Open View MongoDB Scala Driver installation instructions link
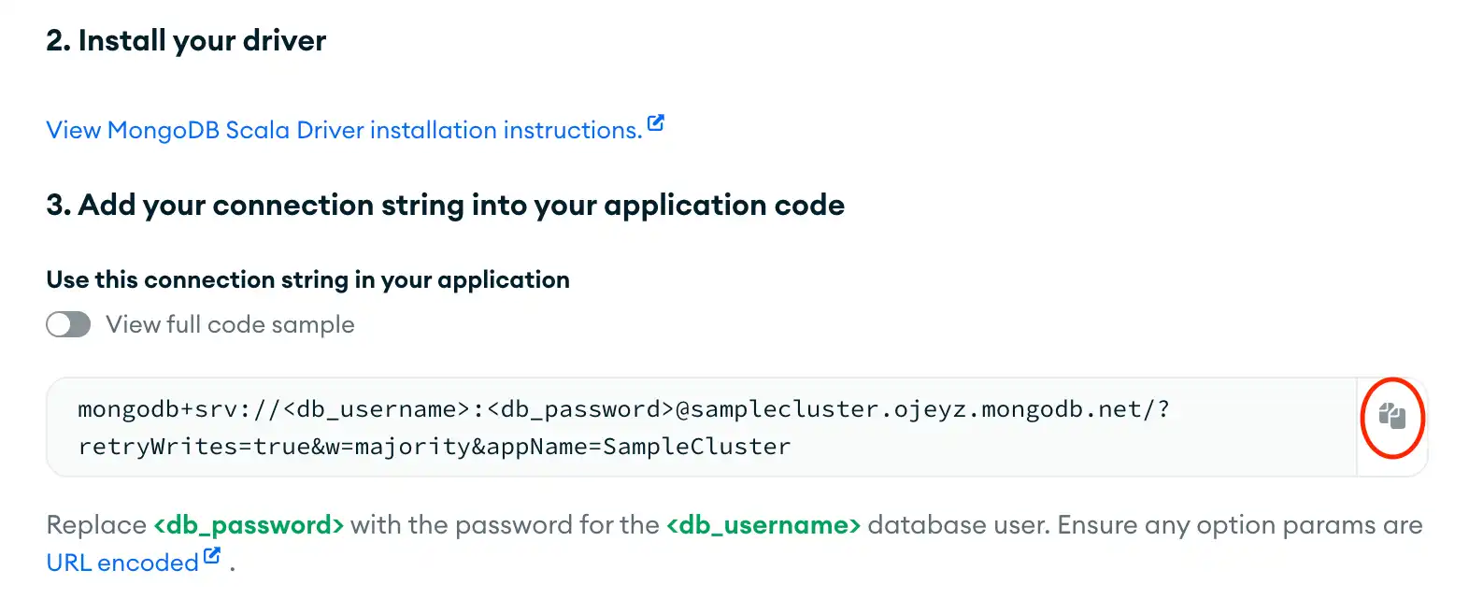This screenshot has width=1469, height=613. tap(344, 130)
